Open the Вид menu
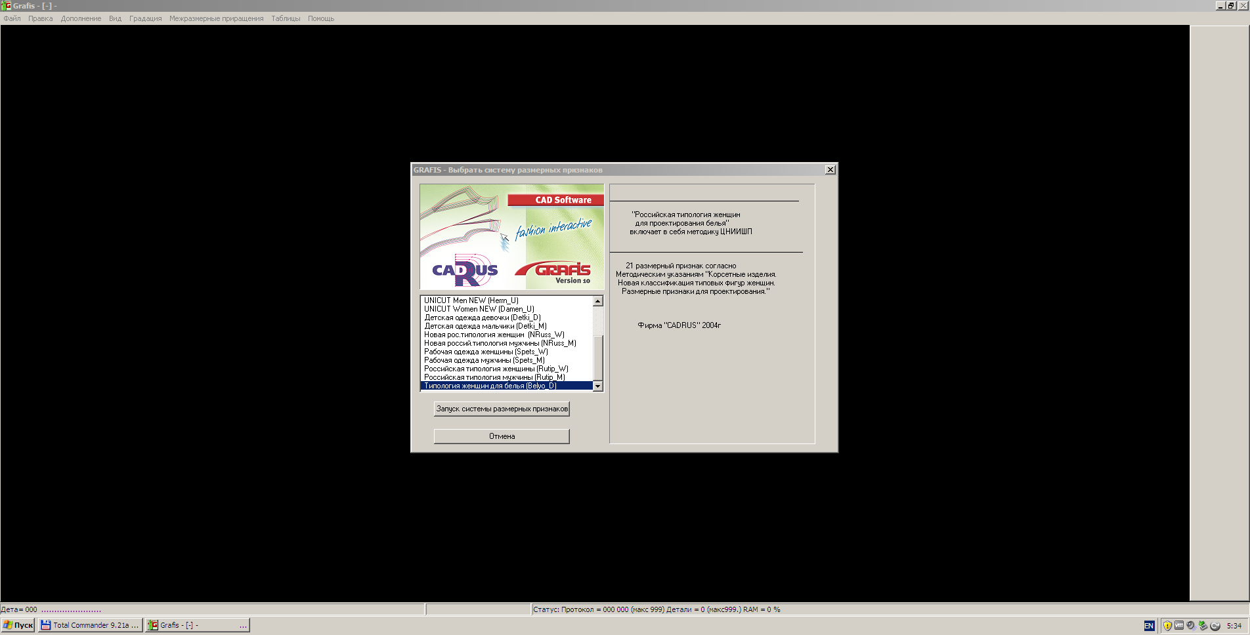 pos(116,18)
